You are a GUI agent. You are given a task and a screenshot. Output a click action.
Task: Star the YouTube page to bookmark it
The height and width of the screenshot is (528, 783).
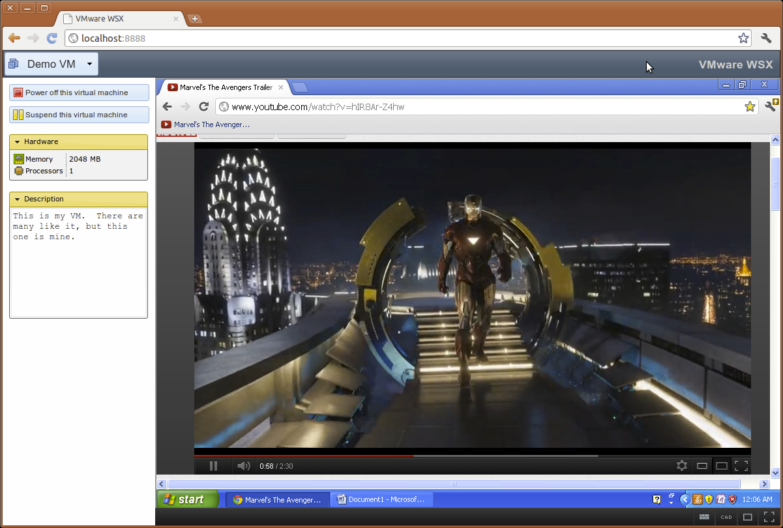pos(749,106)
